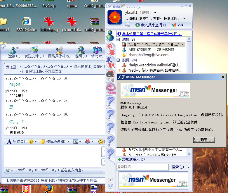Open the Webcam (网络摄像机) toolbar icon
The width and height of the screenshot is (228, 193).
(59, 50)
